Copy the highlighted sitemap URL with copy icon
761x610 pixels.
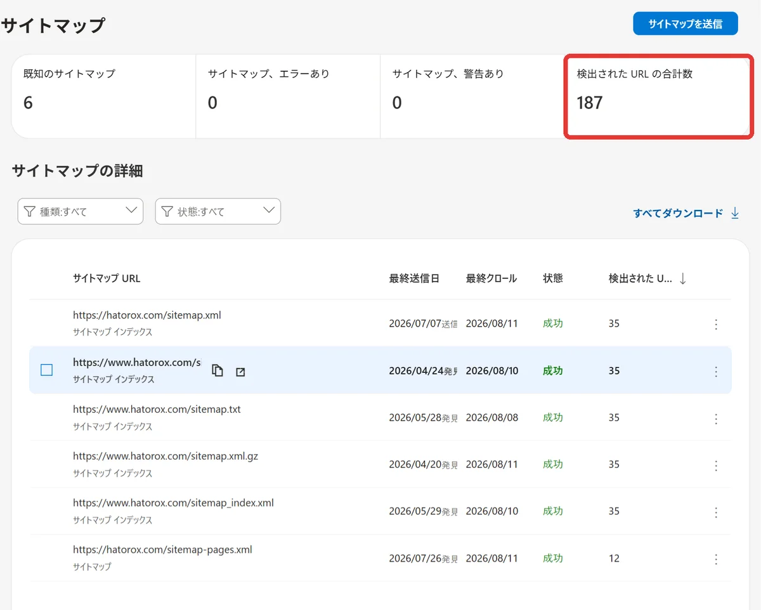click(218, 371)
